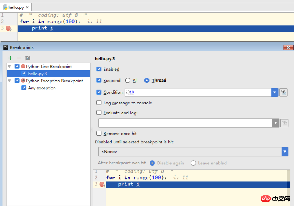
Task: Select the hello.py editor tab
Action: click(x=15, y=7)
